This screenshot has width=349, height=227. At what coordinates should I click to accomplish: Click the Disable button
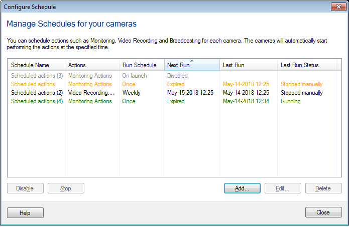(x=25, y=188)
